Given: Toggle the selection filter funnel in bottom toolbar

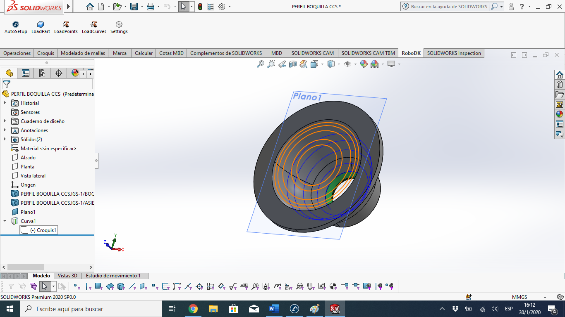Looking at the screenshot, I should [x=11, y=286].
